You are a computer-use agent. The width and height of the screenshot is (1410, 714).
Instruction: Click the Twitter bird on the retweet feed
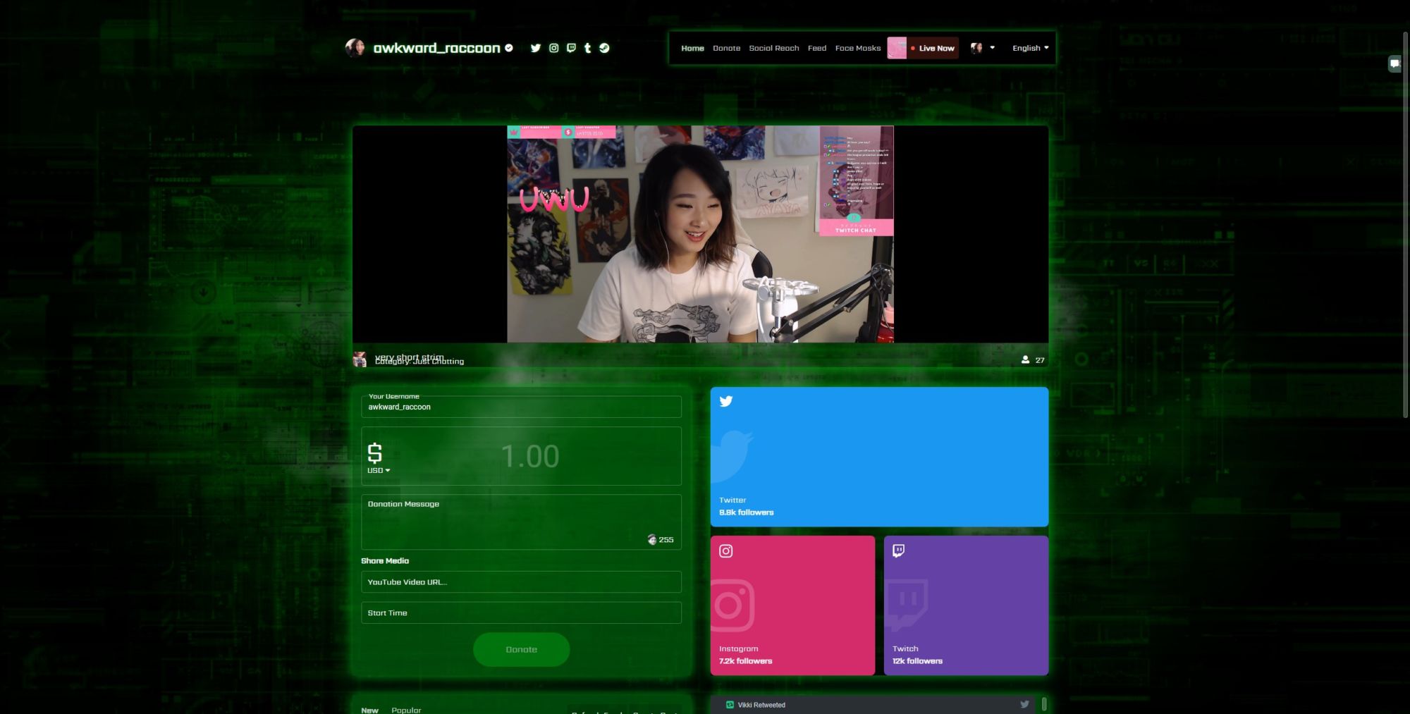(1024, 704)
